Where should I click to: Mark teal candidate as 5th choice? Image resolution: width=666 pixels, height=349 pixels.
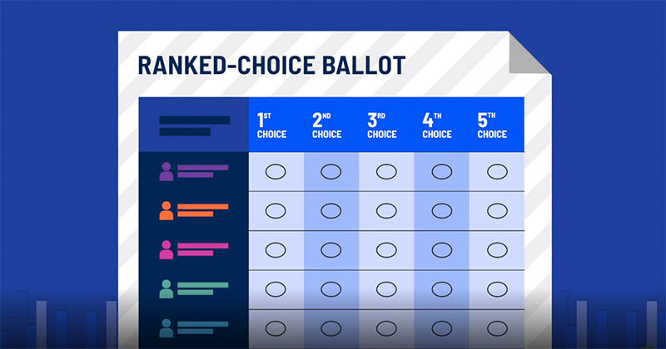(497, 328)
